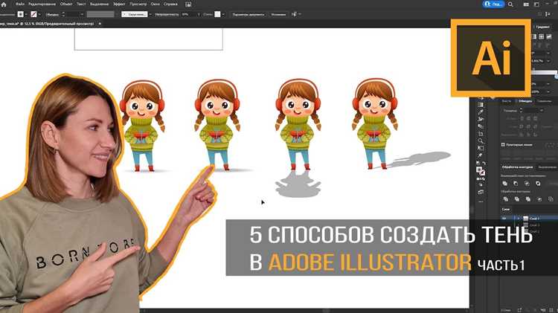The height and width of the screenshot is (313, 558).
Task: Close the open document tab
Action: tap(100, 24)
